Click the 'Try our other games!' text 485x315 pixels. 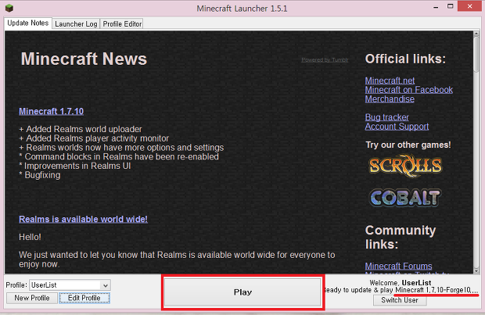point(408,145)
